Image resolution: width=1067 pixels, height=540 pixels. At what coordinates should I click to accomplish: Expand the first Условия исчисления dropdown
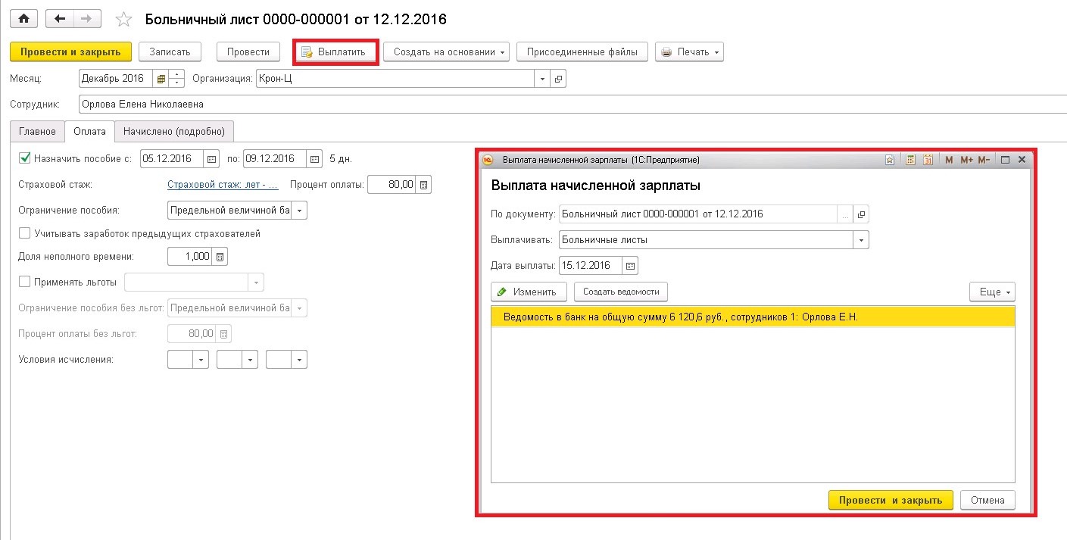201,360
